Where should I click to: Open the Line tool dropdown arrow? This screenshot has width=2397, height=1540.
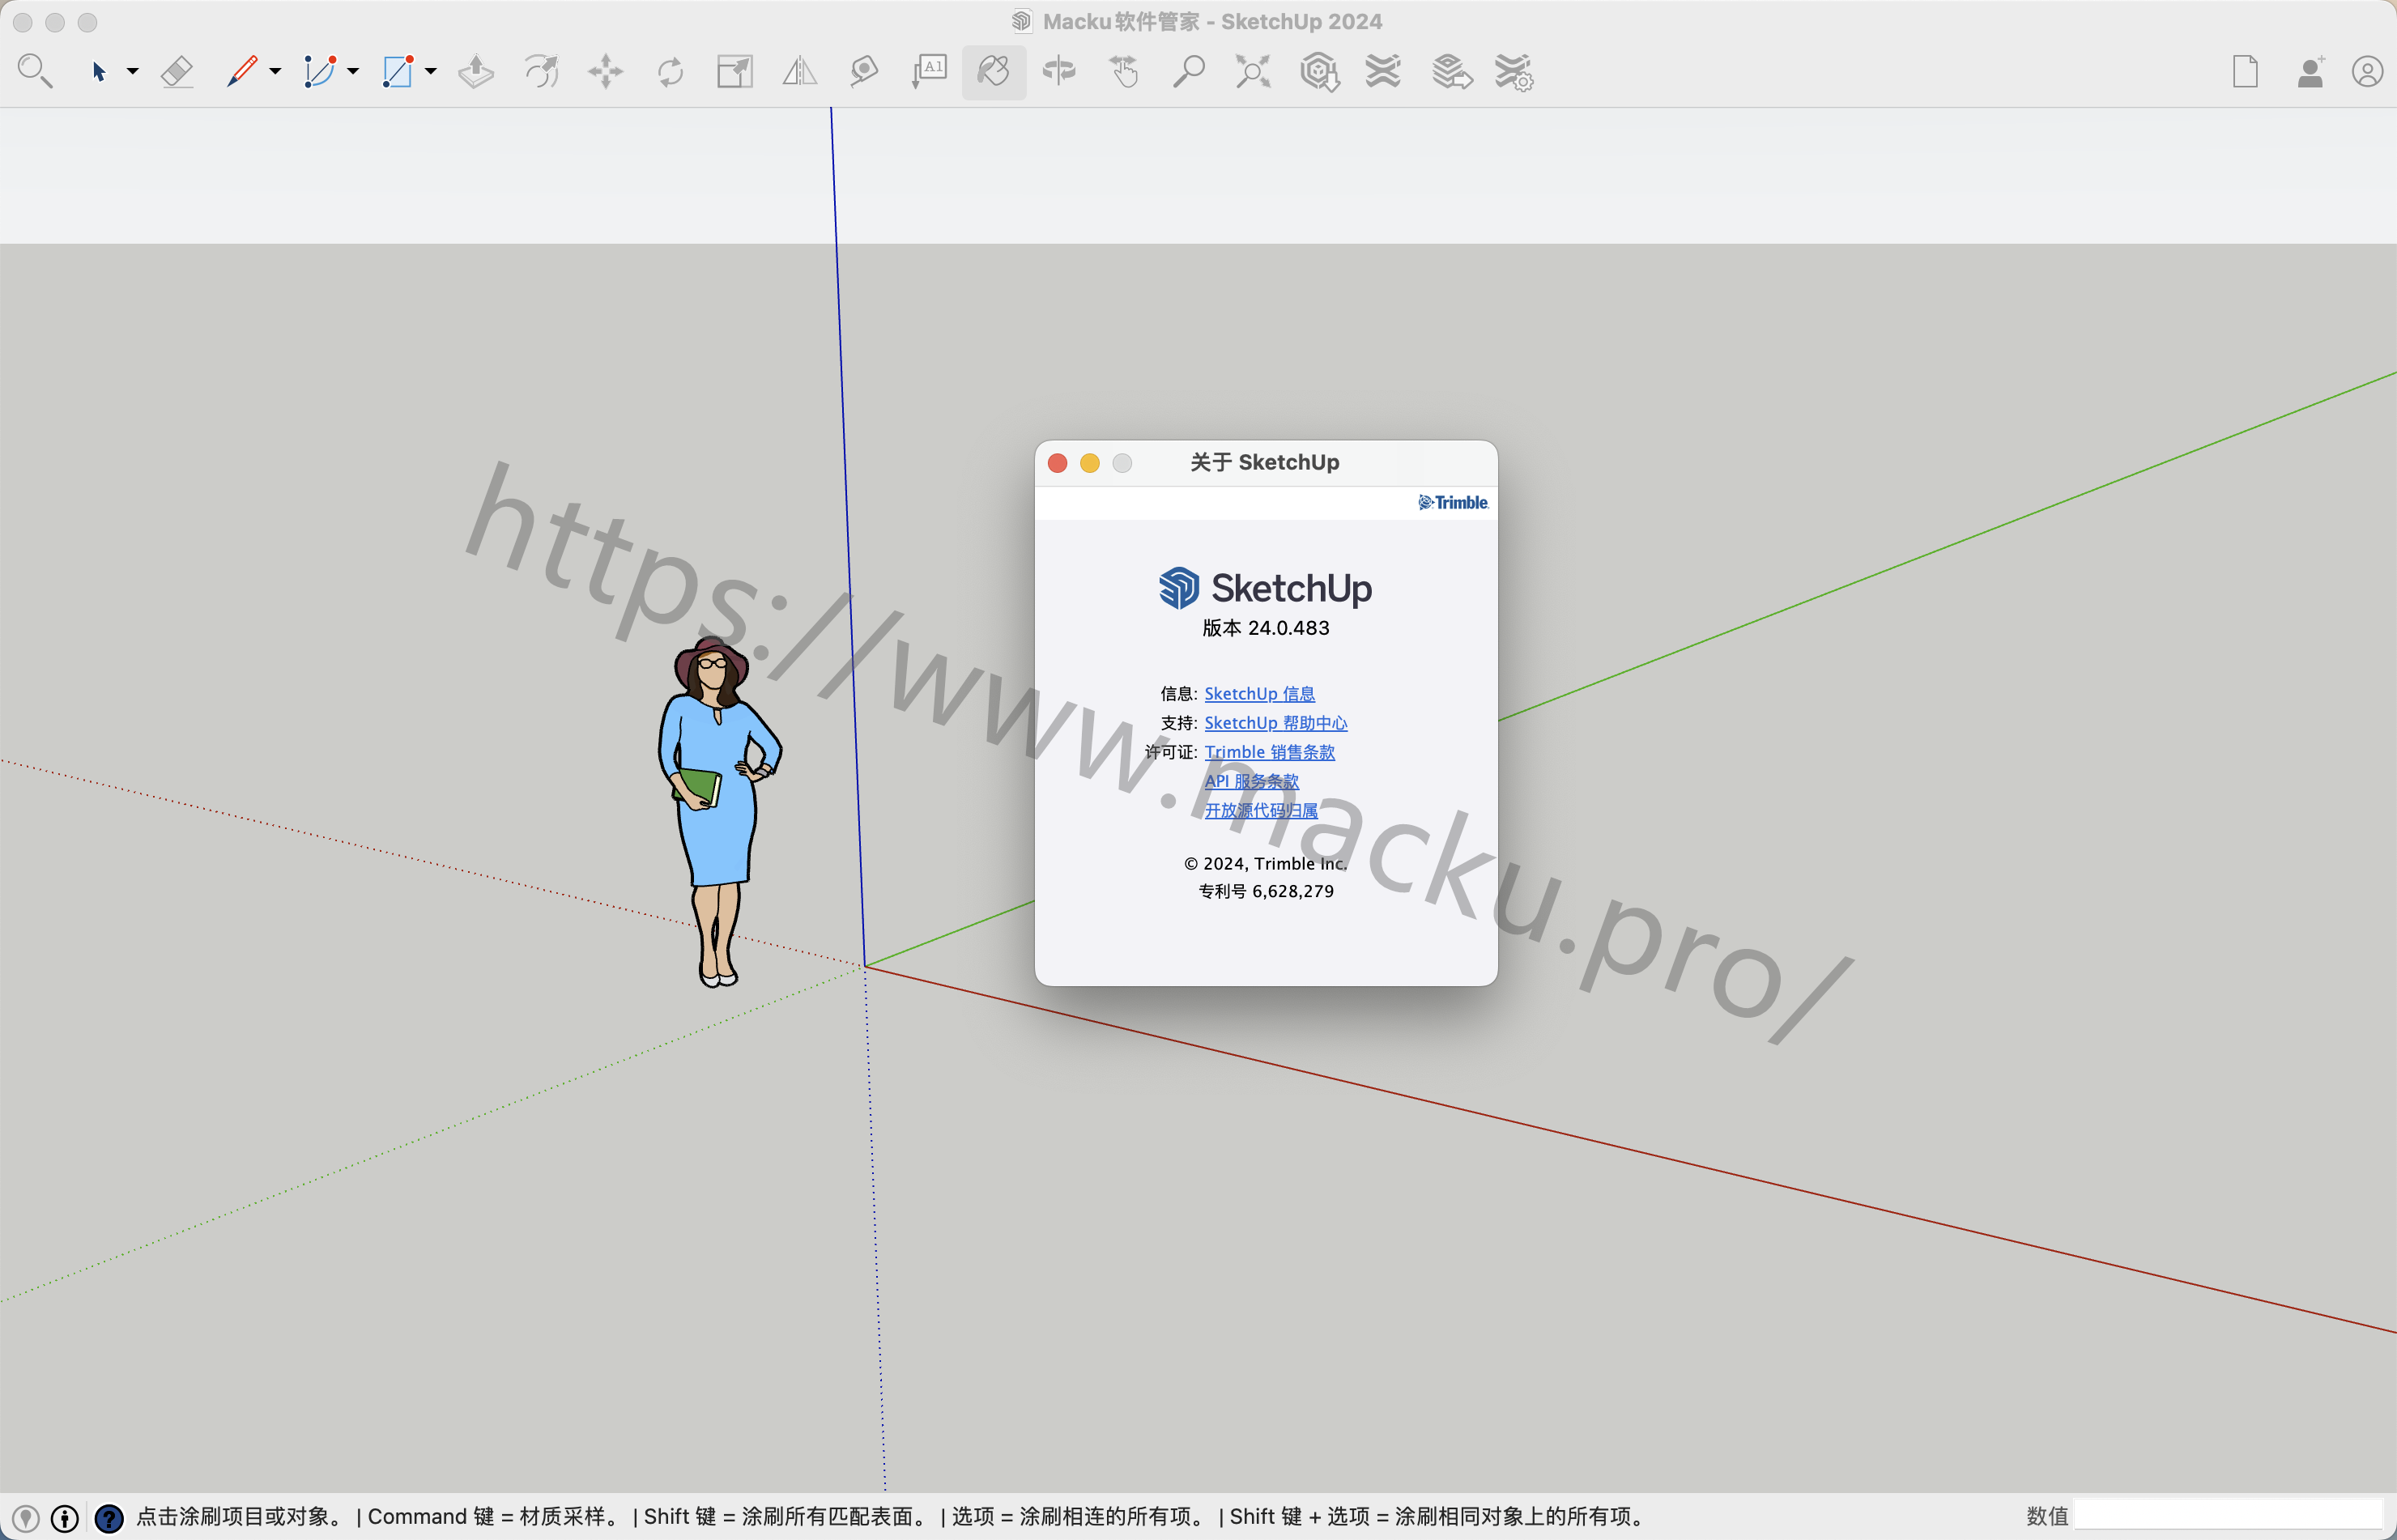click(x=275, y=71)
